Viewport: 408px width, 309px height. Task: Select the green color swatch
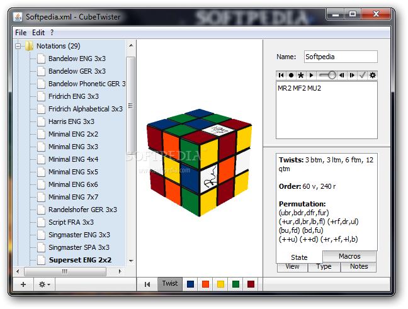[235, 284]
